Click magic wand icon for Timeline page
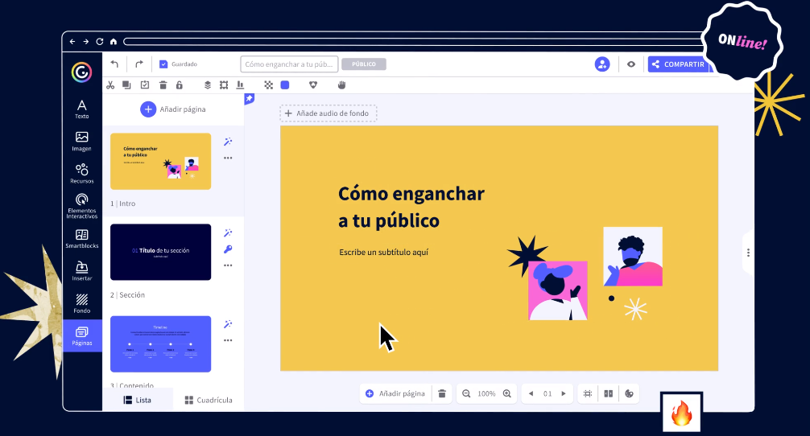810x436 pixels. tap(228, 324)
